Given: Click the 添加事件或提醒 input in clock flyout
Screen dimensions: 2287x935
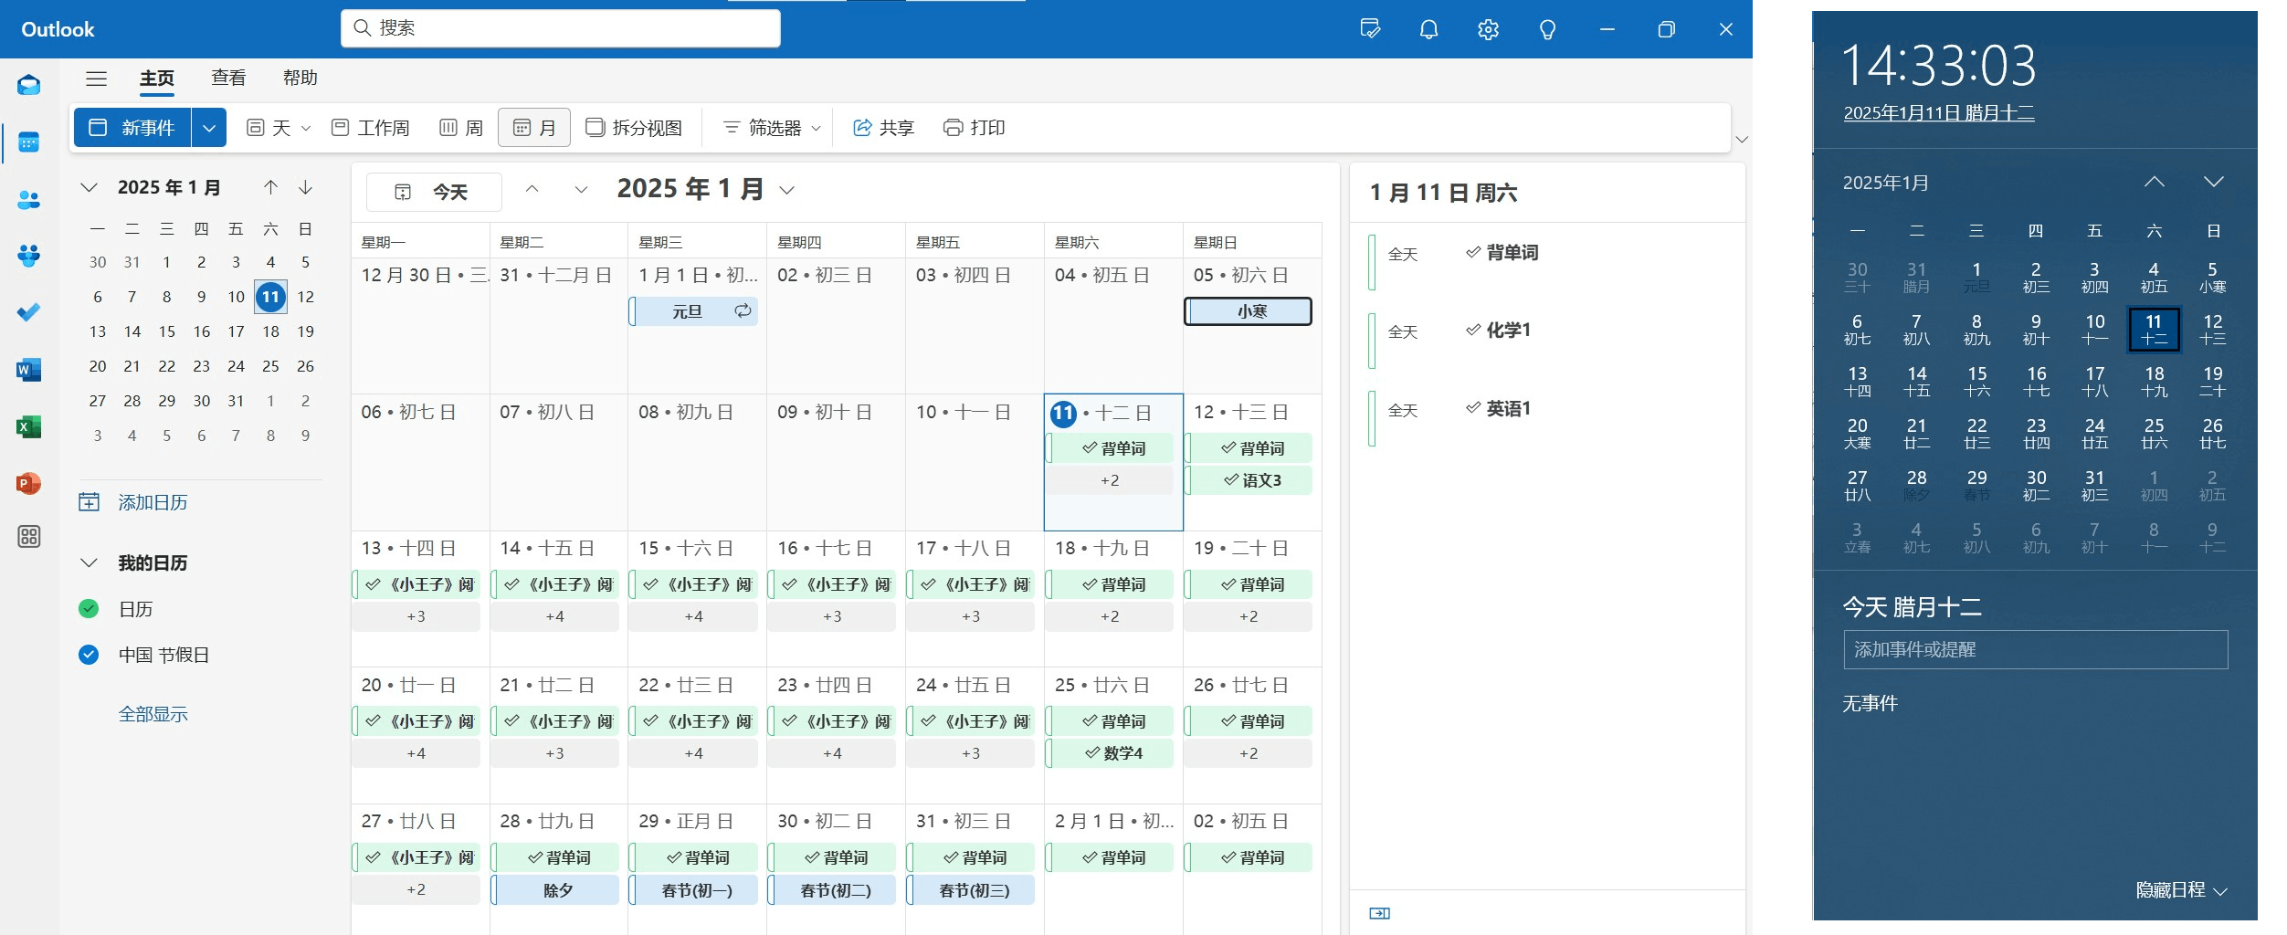Looking at the screenshot, I should (x=2035, y=649).
